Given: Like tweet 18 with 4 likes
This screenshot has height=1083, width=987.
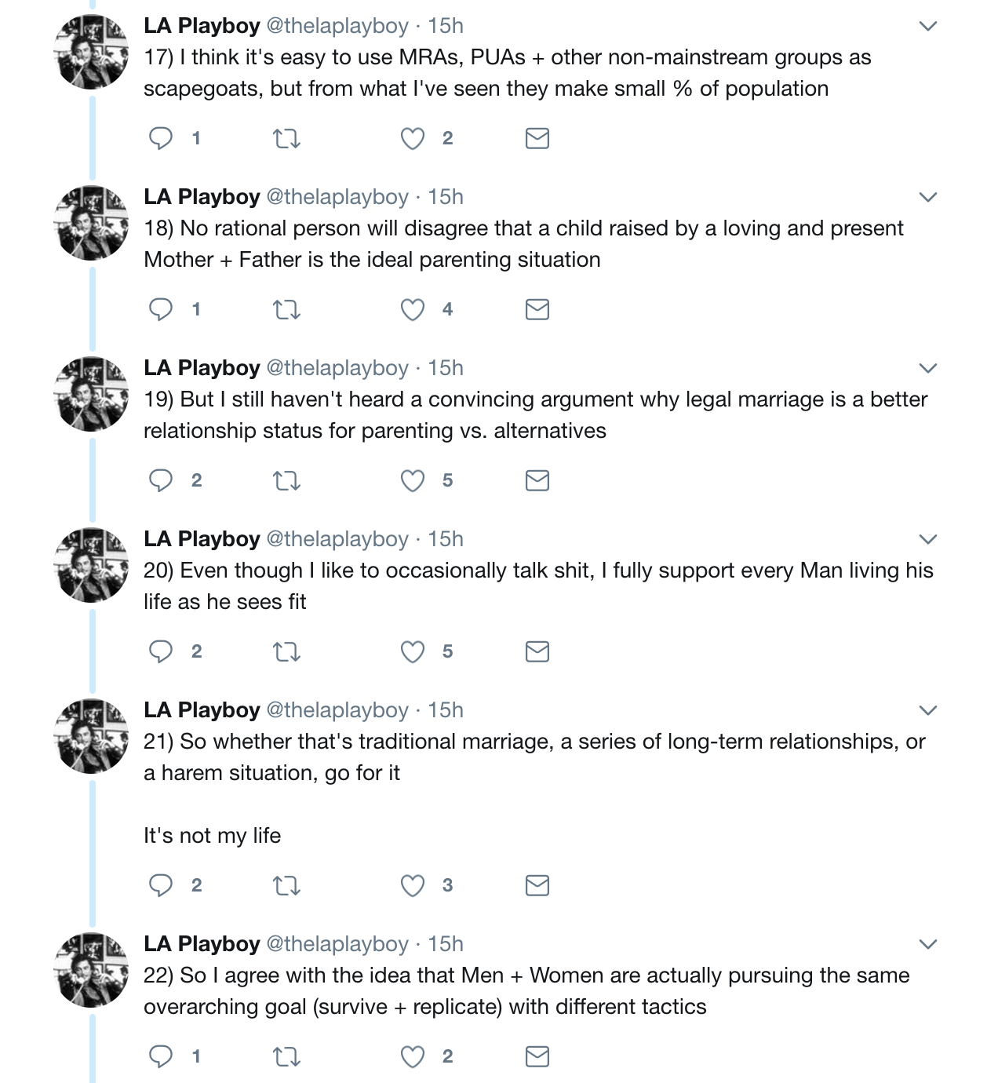Looking at the screenshot, I should click(x=413, y=310).
